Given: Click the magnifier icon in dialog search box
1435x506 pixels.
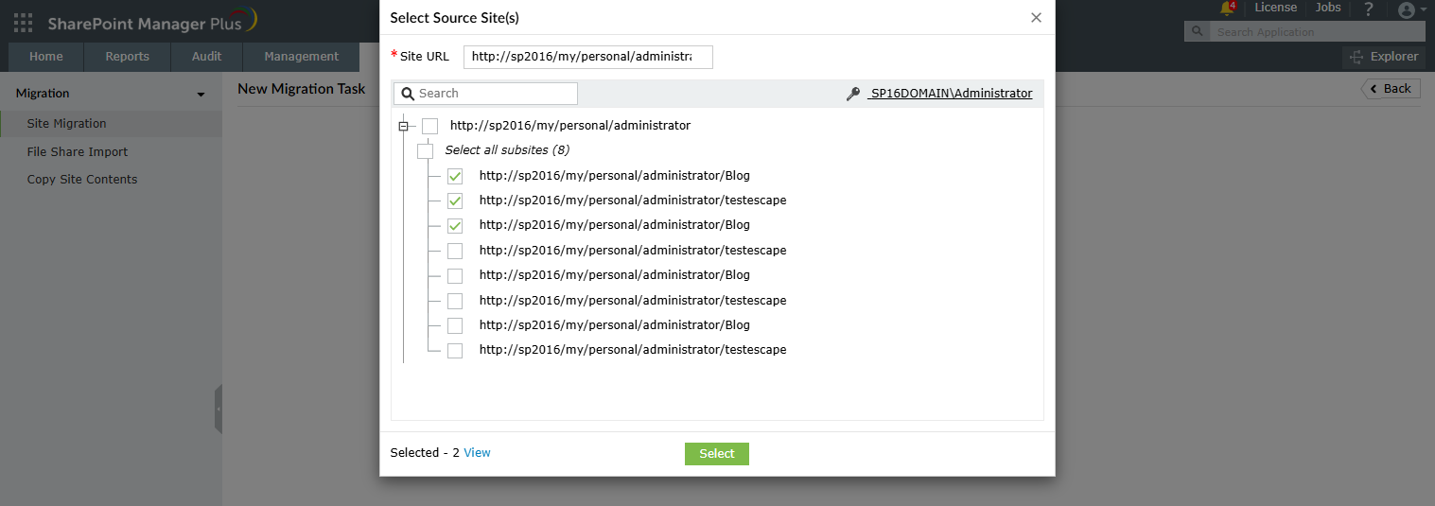Looking at the screenshot, I should click(408, 94).
